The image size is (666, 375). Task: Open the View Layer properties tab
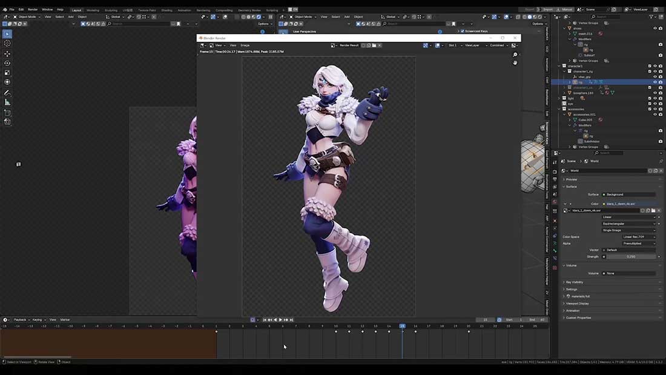[x=555, y=187]
